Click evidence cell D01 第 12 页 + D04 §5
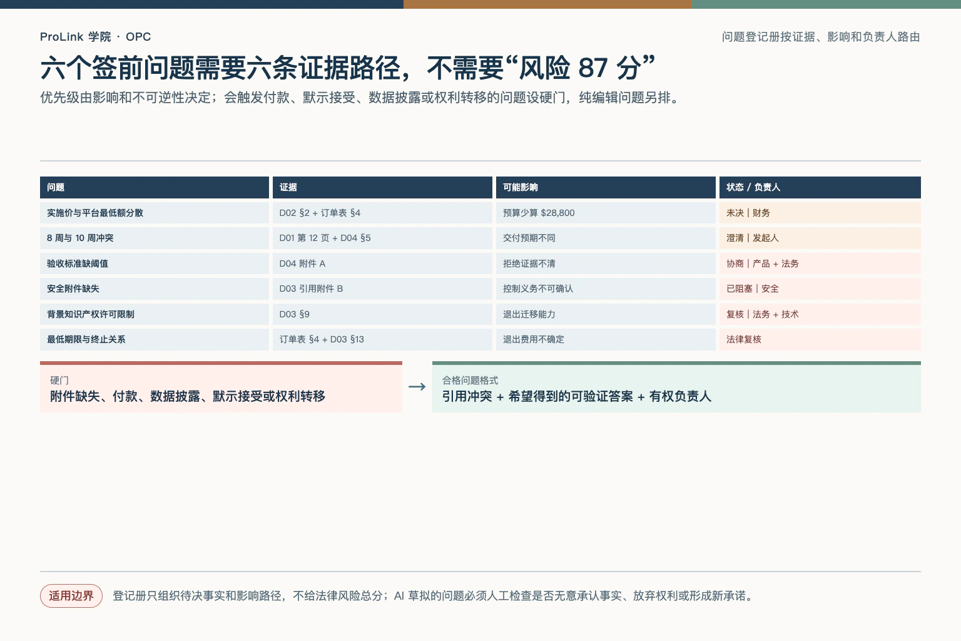The height and width of the screenshot is (641, 961). click(382, 238)
